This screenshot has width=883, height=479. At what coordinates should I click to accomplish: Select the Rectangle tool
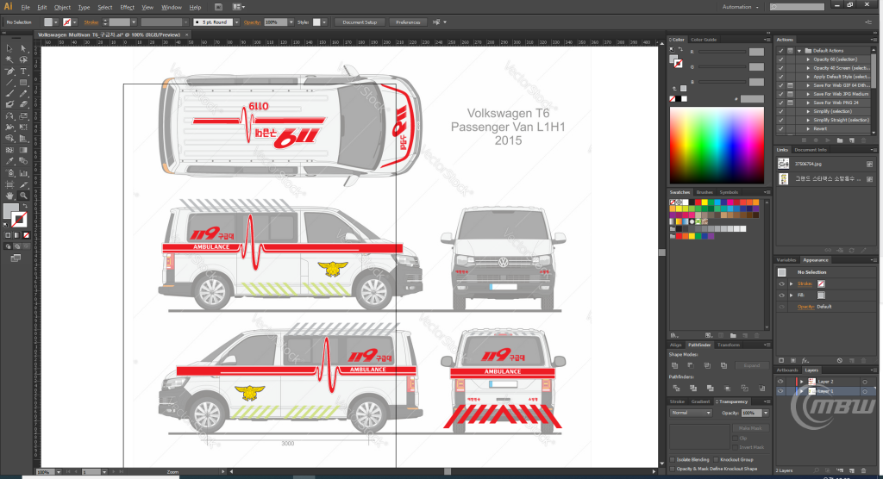coord(23,83)
